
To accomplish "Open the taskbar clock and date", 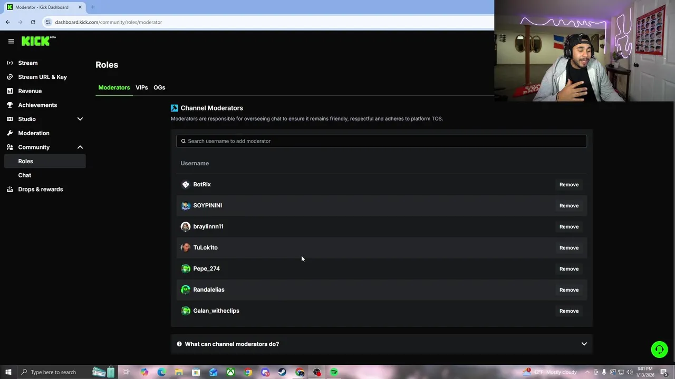I will [645, 372].
